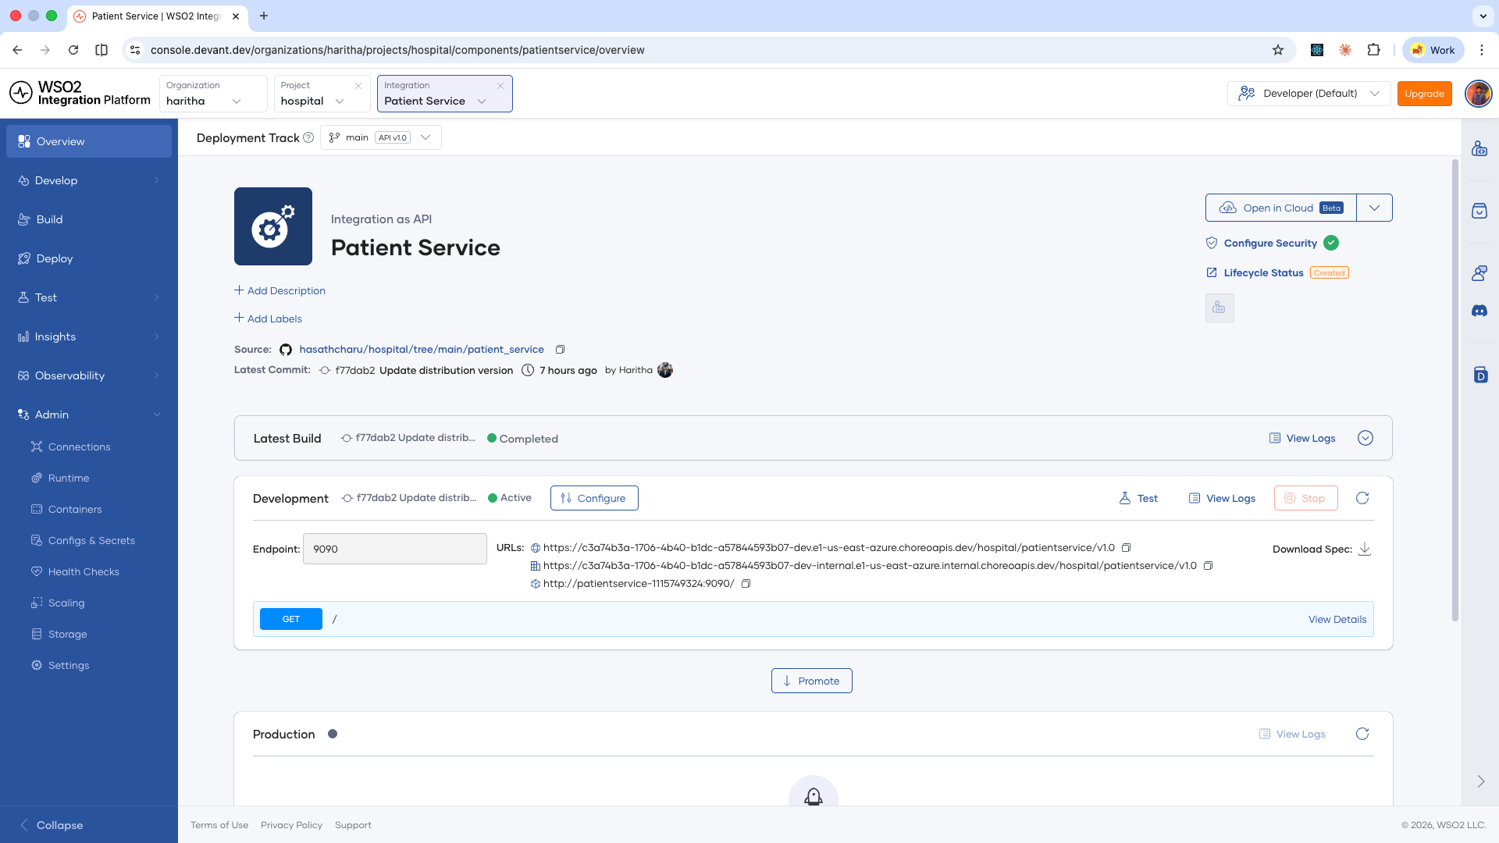The height and width of the screenshot is (843, 1499).
Task: Click the browser address bar URL
Action: point(397,50)
